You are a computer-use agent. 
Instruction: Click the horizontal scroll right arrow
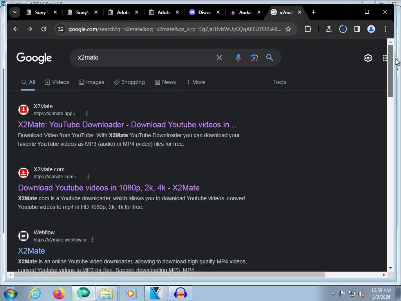click(x=384, y=275)
